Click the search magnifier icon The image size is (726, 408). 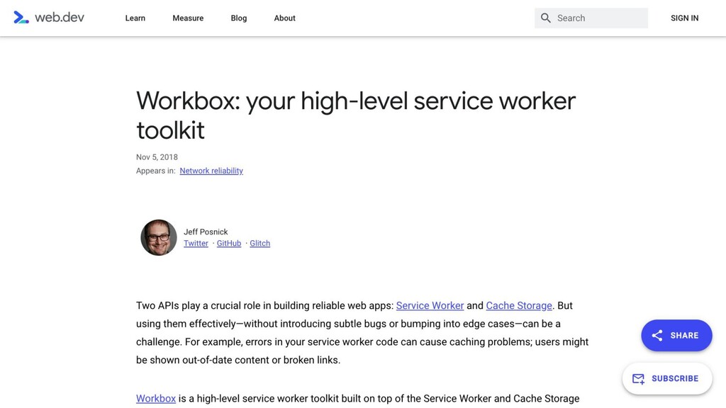pos(546,18)
